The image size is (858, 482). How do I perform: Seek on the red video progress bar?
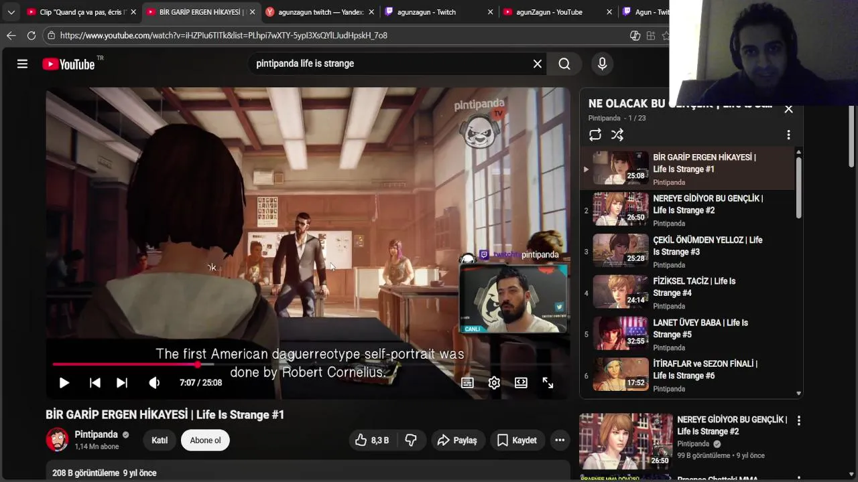coord(308,364)
